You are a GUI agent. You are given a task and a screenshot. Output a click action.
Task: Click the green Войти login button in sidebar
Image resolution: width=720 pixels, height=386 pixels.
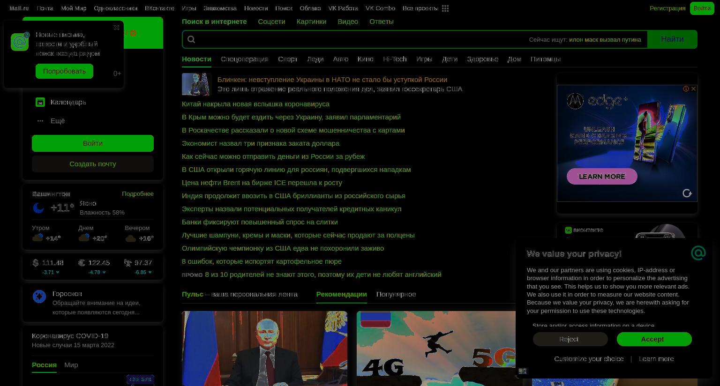pyautogui.click(x=93, y=143)
